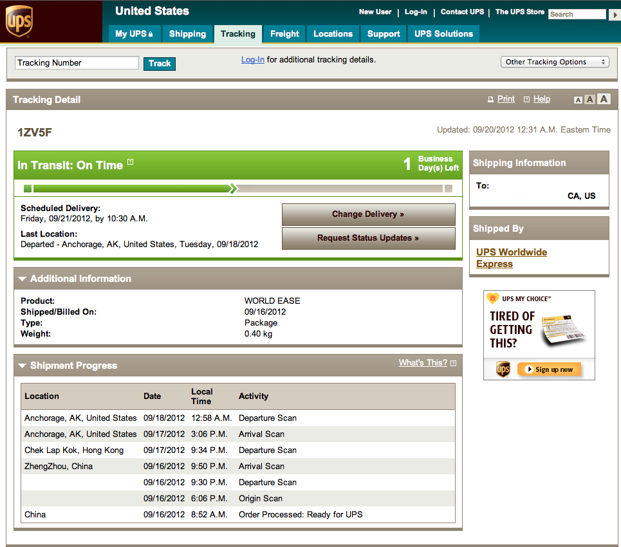Click the UPS My Choice heart icon
The height and width of the screenshot is (547, 621).
pos(493,298)
